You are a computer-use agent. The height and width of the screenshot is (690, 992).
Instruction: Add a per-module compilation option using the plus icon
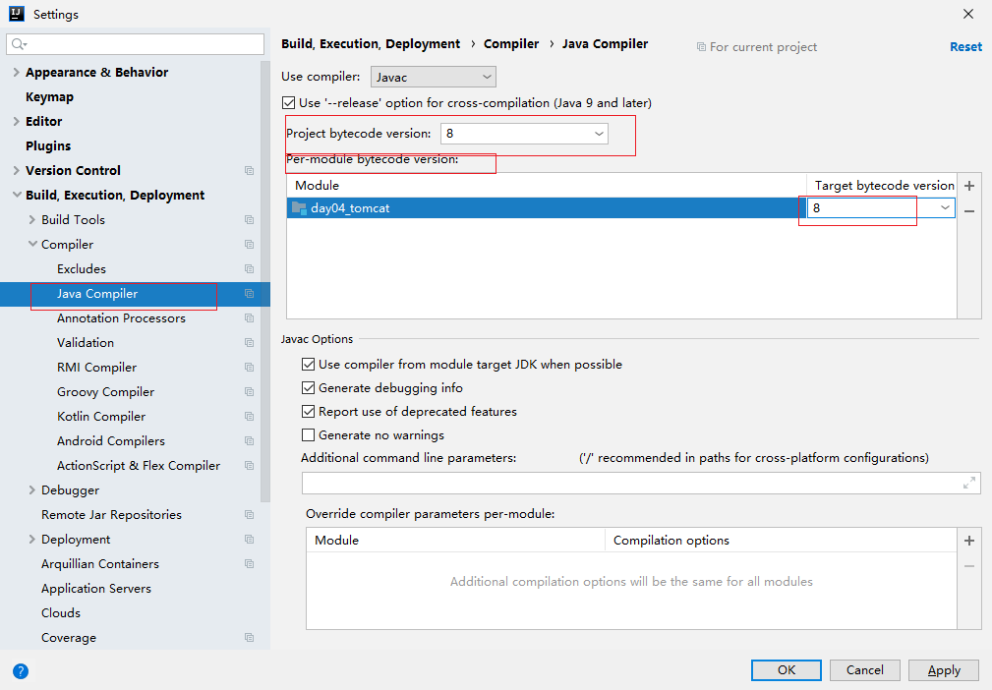[x=969, y=541]
